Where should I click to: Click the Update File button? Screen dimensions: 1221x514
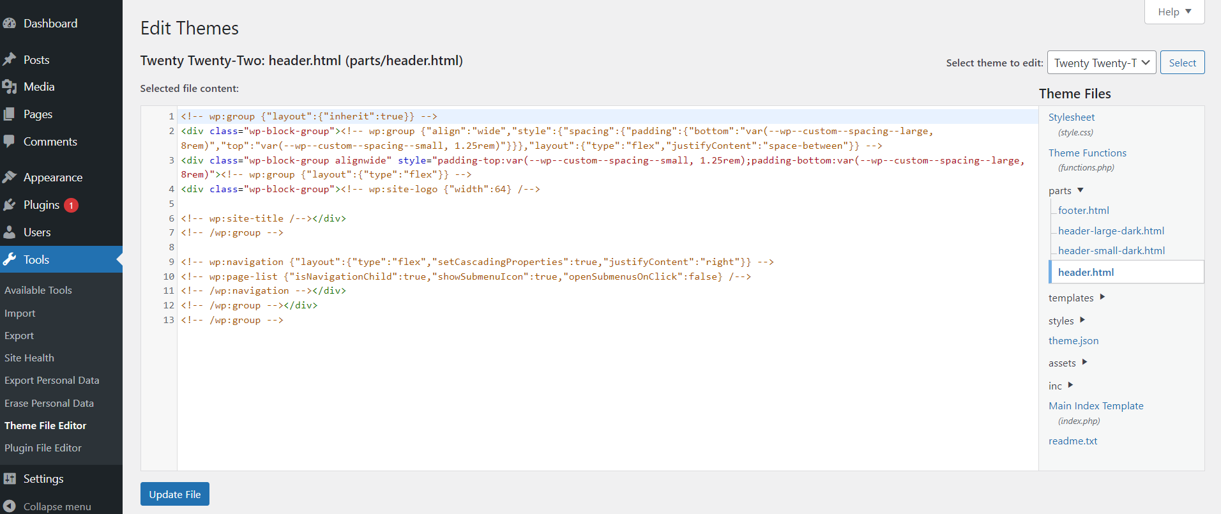click(175, 494)
